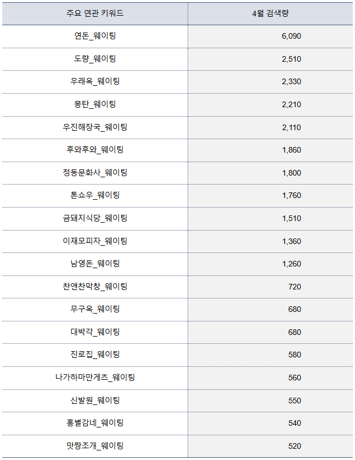Click the 우래옥_웨이팅 keyword
The width and height of the screenshot is (355, 460).
[x=95, y=81]
